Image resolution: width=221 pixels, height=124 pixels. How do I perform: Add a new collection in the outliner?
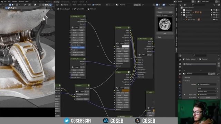click(219, 5)
